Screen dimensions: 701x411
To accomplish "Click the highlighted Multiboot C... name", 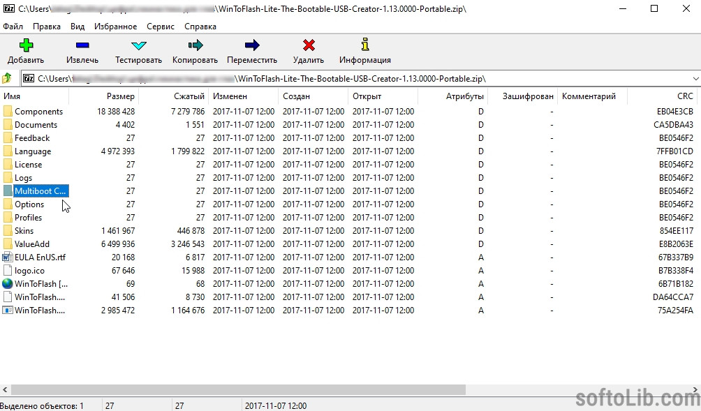I will [x=40, y=190].
